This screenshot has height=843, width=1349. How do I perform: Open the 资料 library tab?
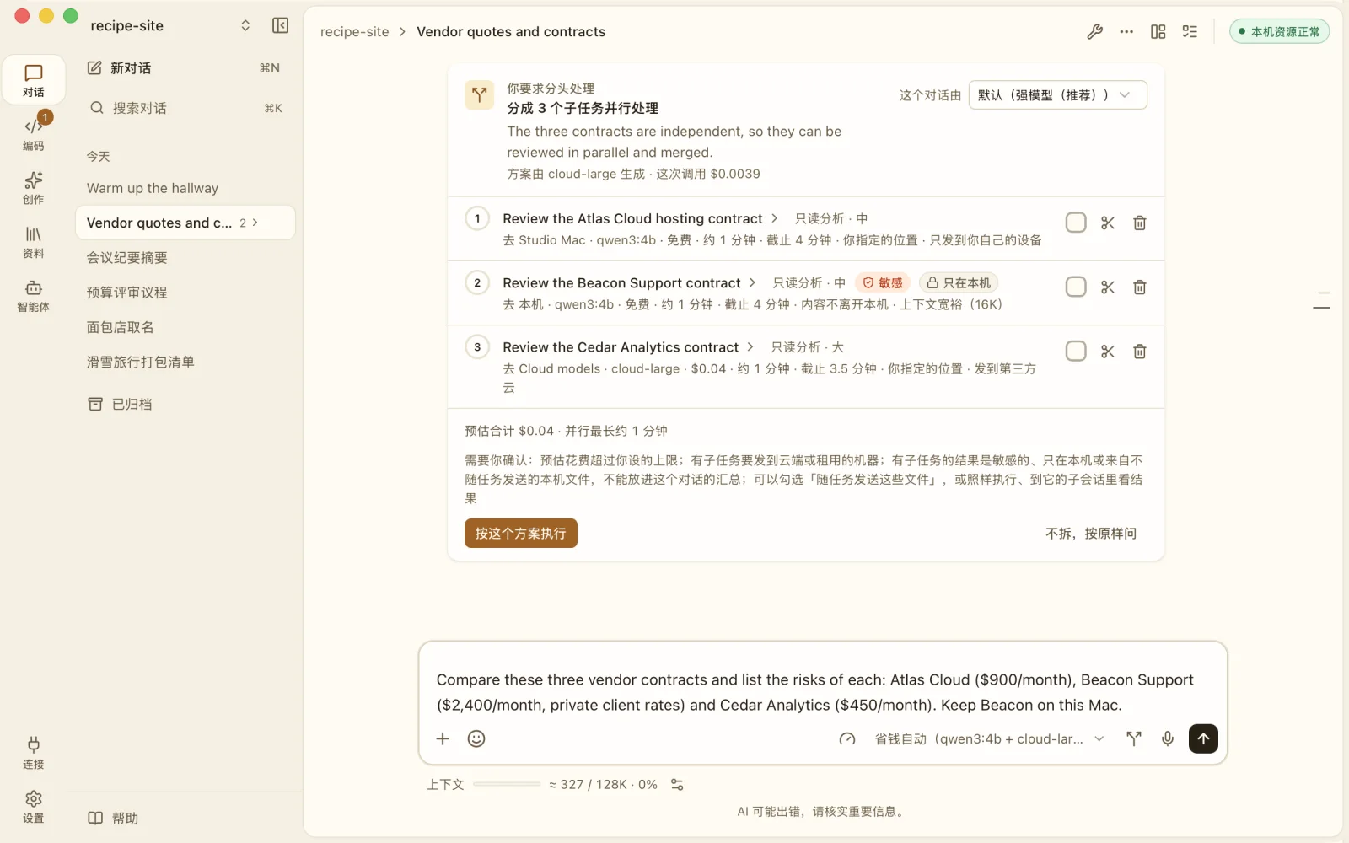[34, 242]
